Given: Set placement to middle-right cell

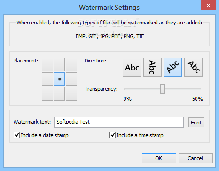Looking at the screenshot, I should 71,79.
